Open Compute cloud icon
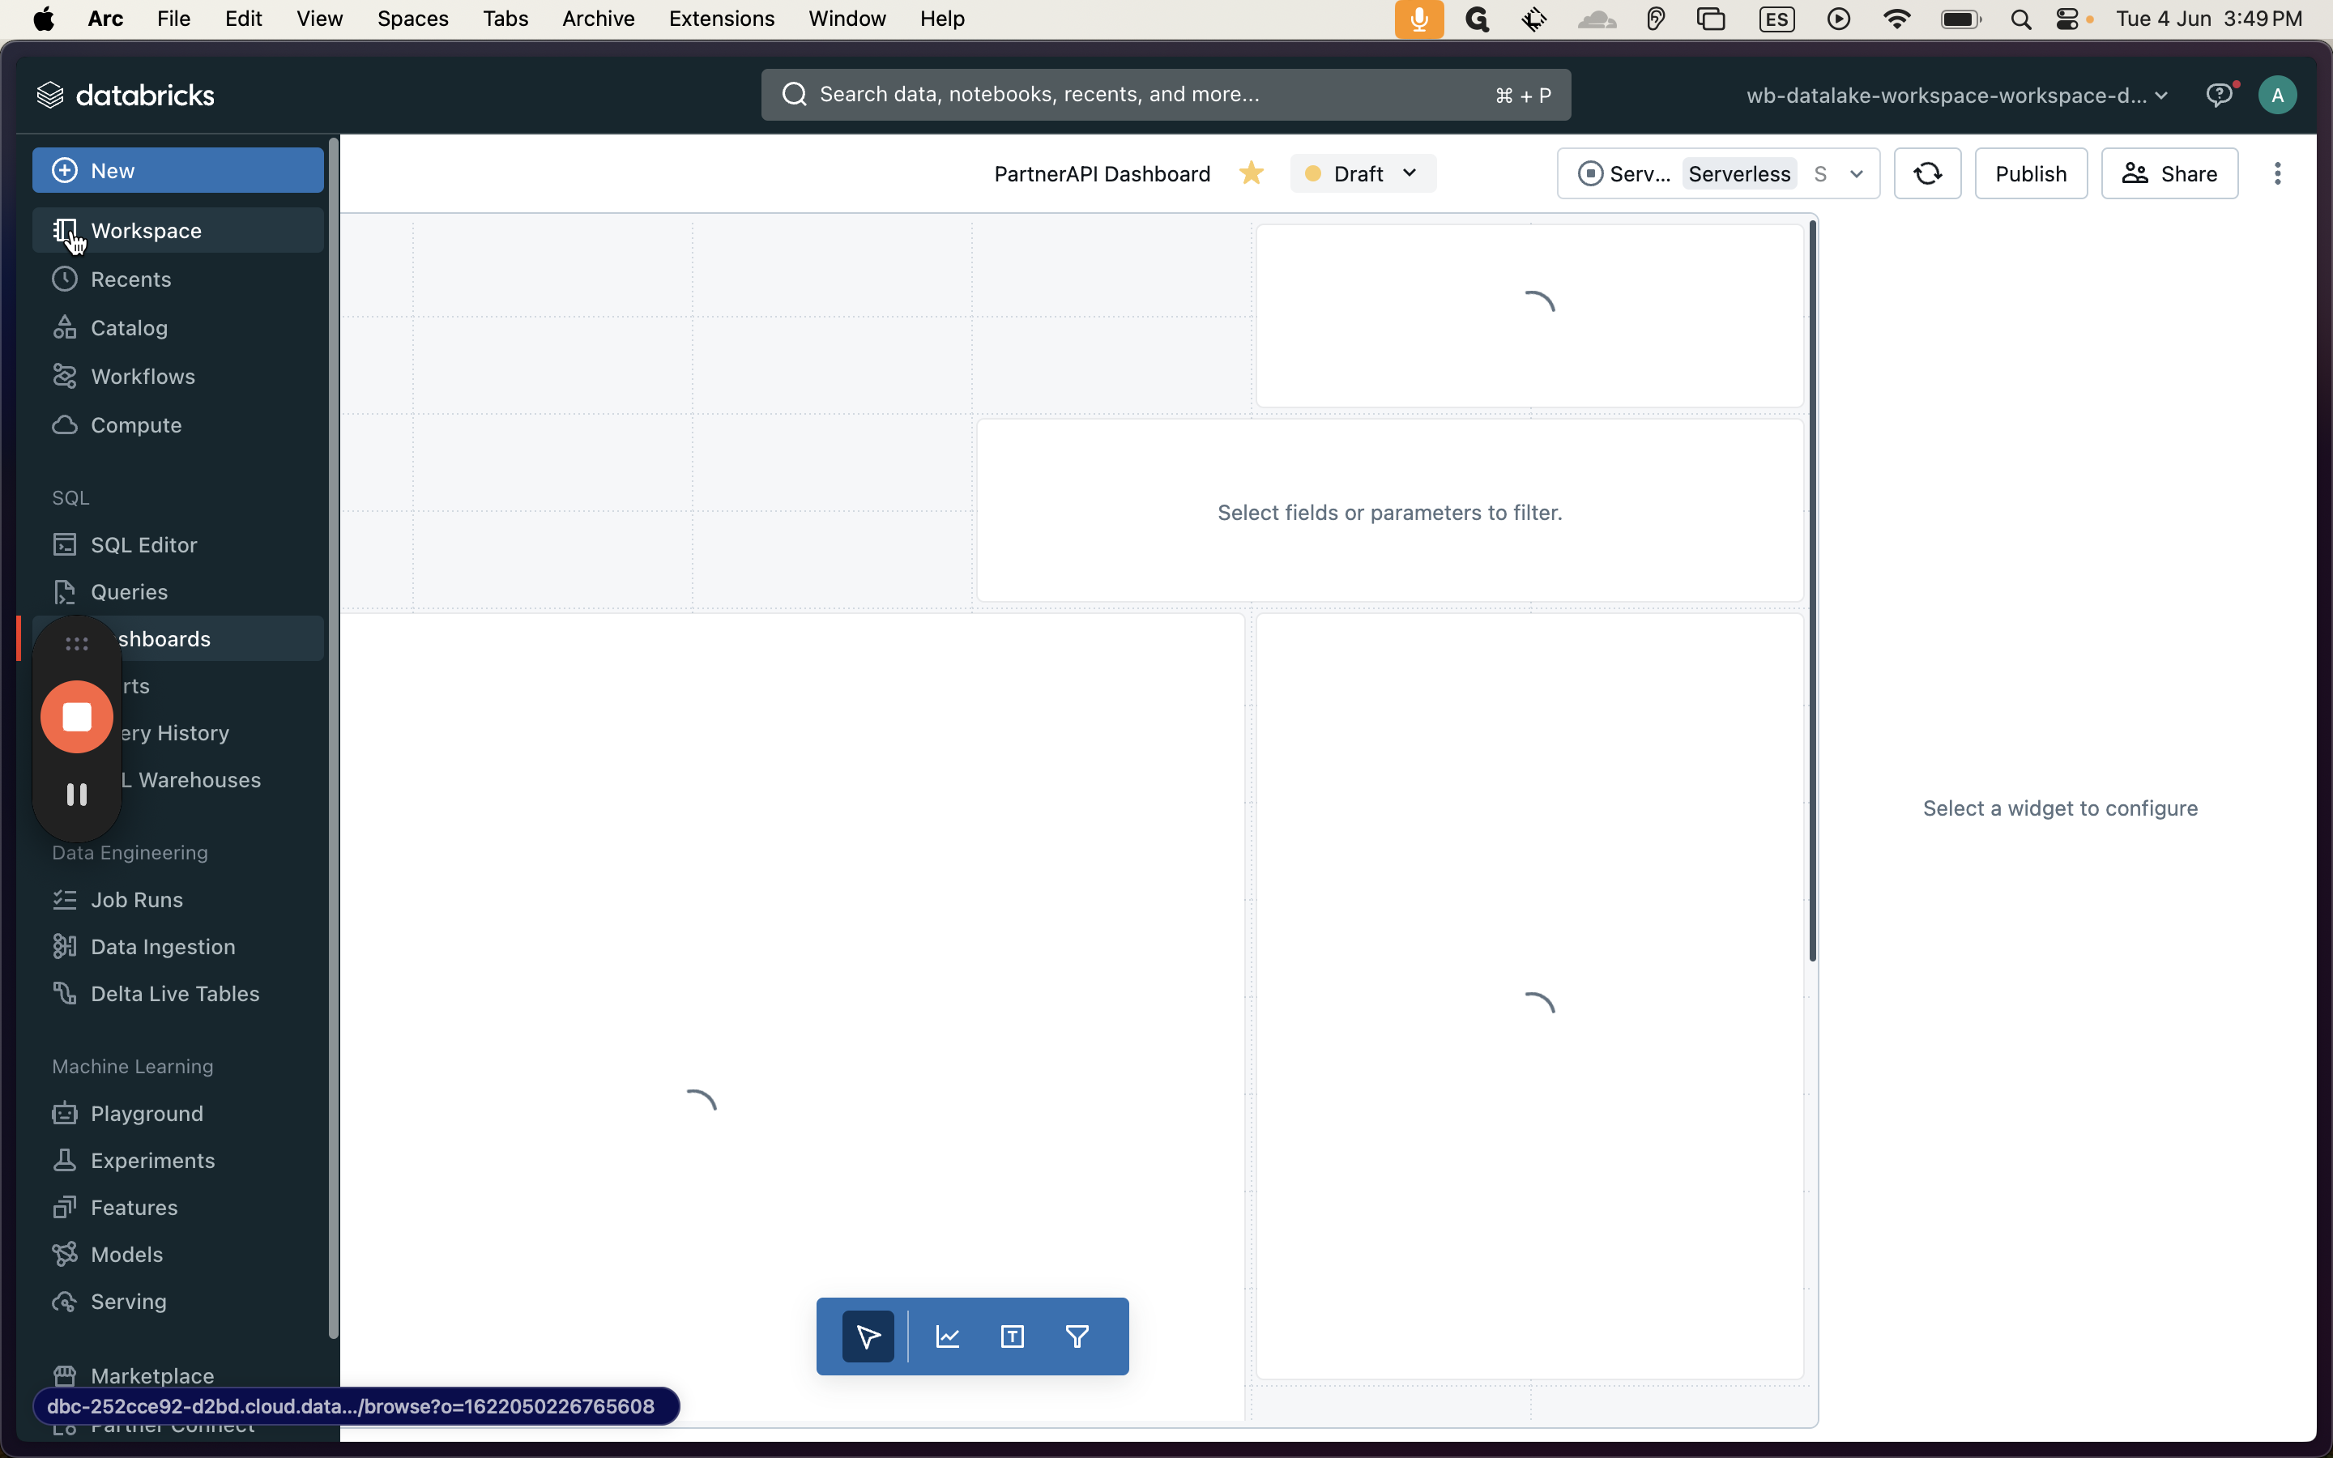Image resolution: width=2333 pixels, height=1458 pixels. pyautogui.click(x=65, y=425)
